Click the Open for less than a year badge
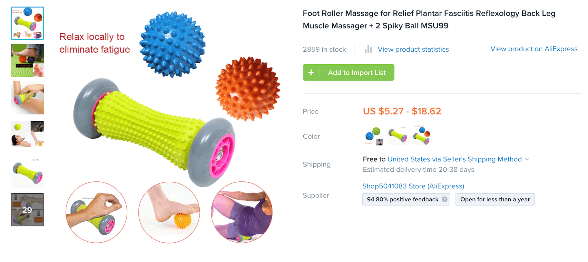 (495, 199)
